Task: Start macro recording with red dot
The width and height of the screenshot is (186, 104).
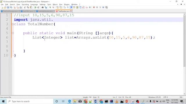Action: coord(94,7)
